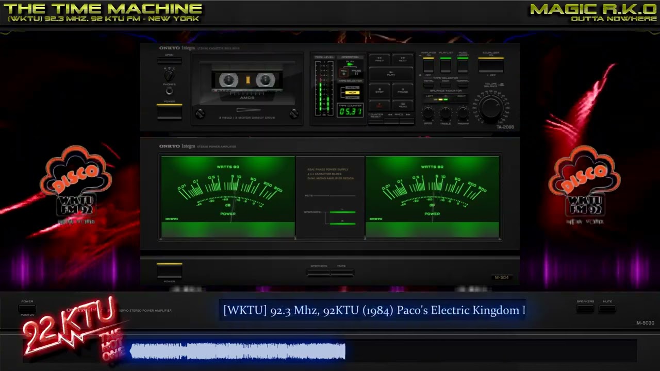Click the A B C selector knob
Image resolution: width=660 pixels, height=371 pixels.
click(x=169, y=76)
